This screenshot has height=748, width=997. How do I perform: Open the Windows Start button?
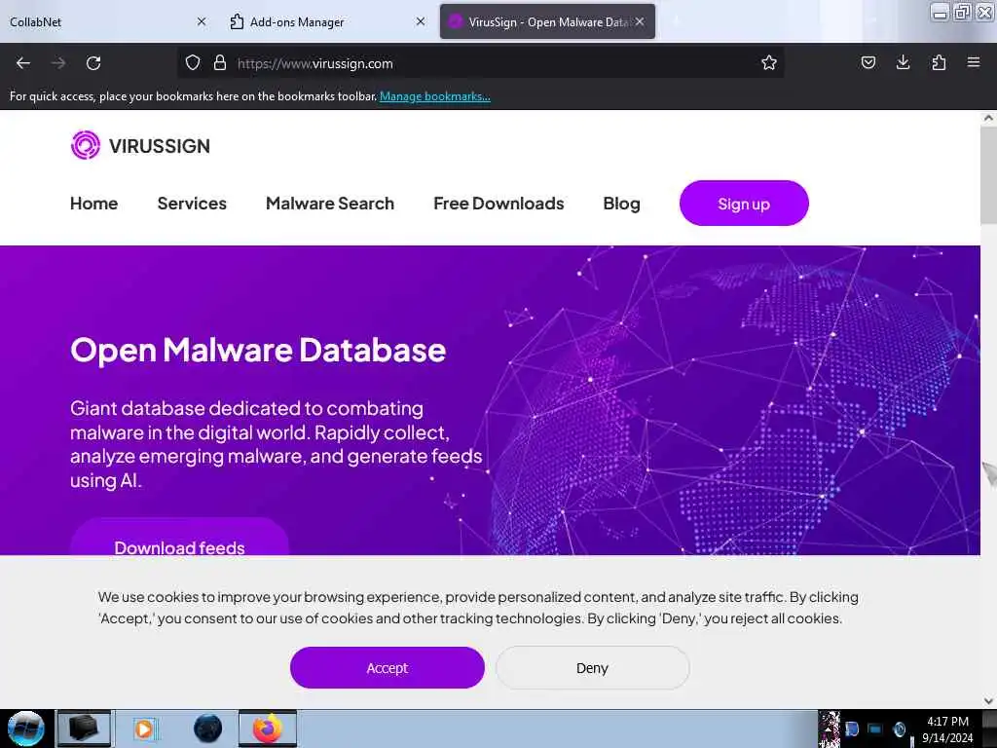pyautogui.click(x=26, y=729)
